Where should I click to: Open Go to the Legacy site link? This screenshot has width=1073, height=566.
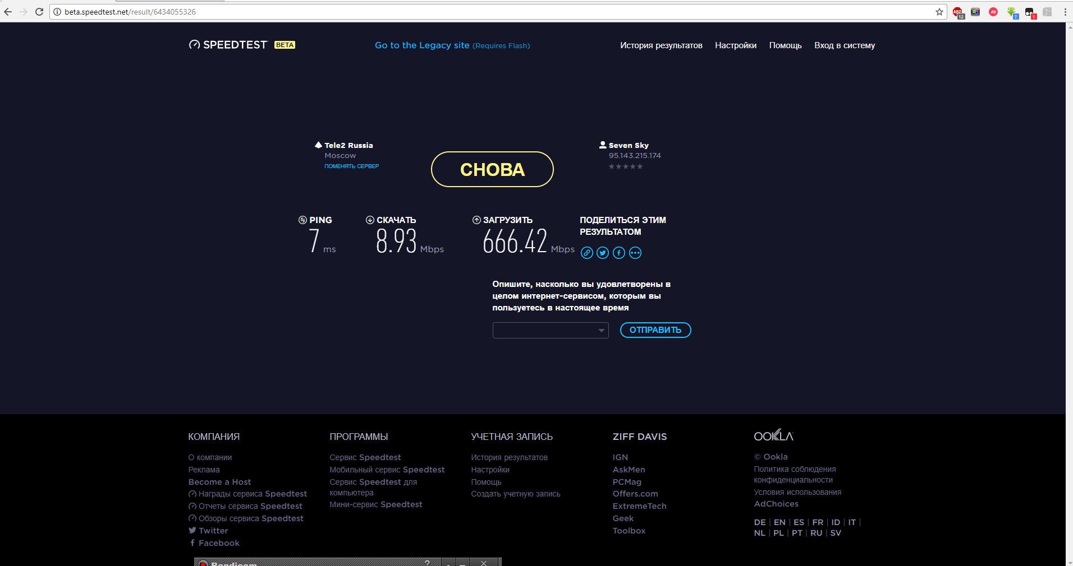(452, 45)
